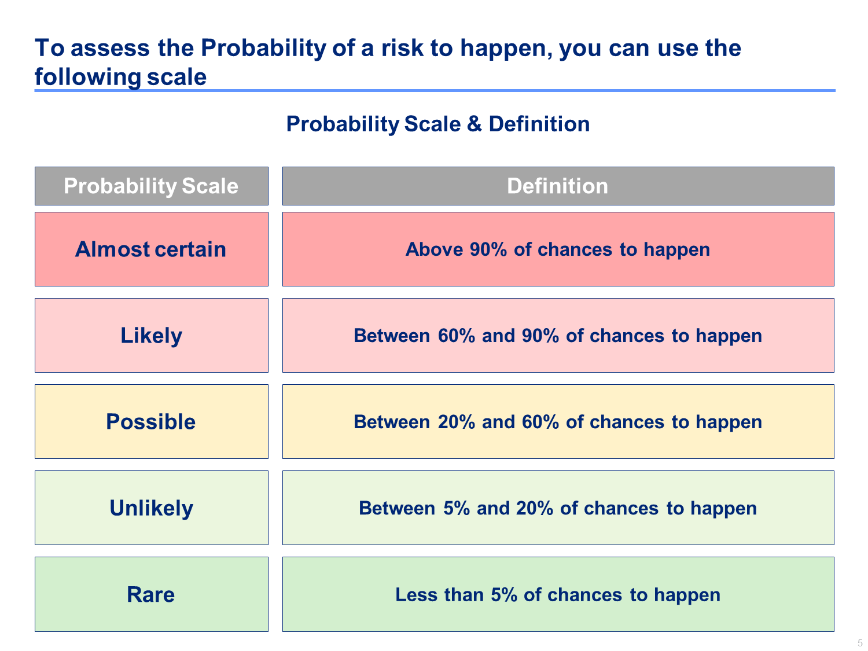Select the blue divider line under the title
The image size is (868, 651).
(x=435, y=90)
